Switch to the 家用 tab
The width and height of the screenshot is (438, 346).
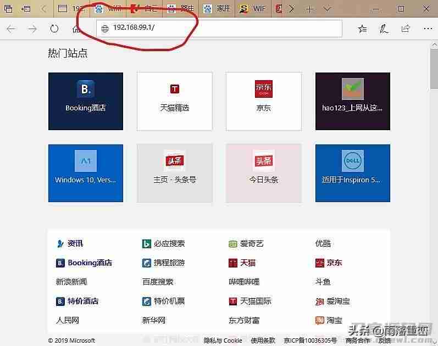[x=218, y=9]
